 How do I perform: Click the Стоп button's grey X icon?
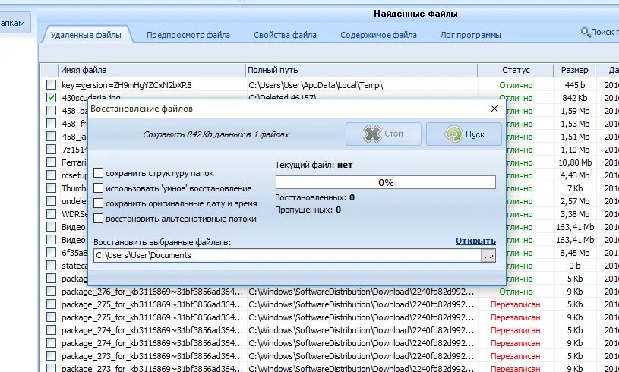tap(372, 134)
